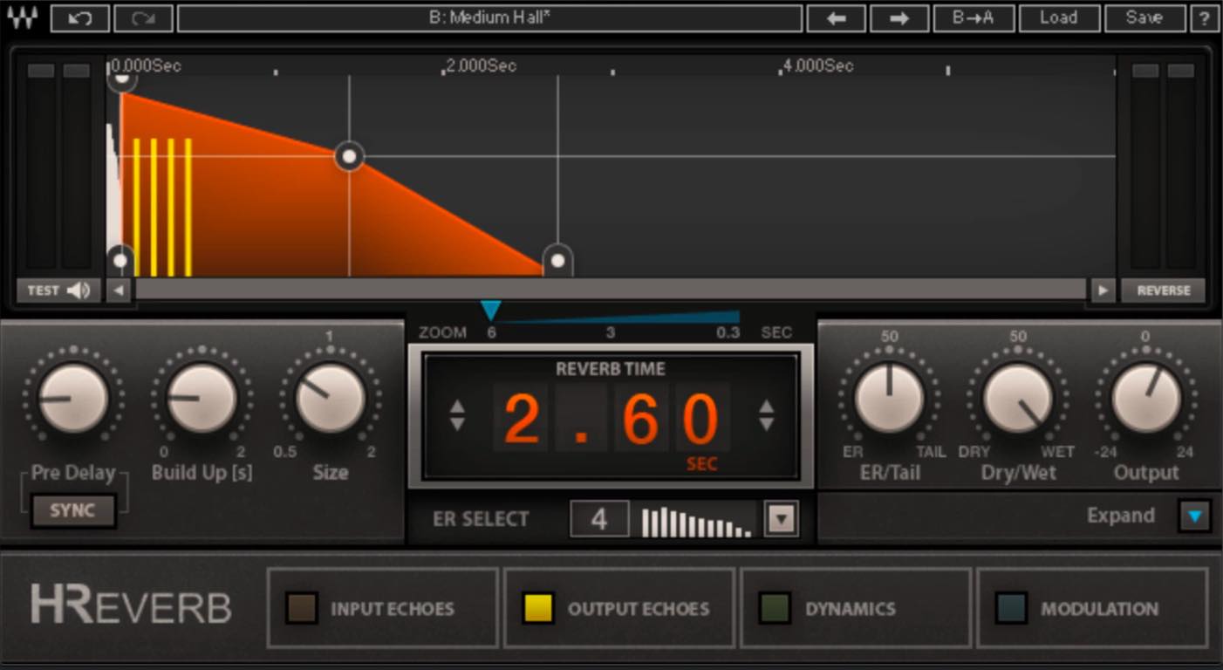Toggle the REVERSE button

point(1163,291)
